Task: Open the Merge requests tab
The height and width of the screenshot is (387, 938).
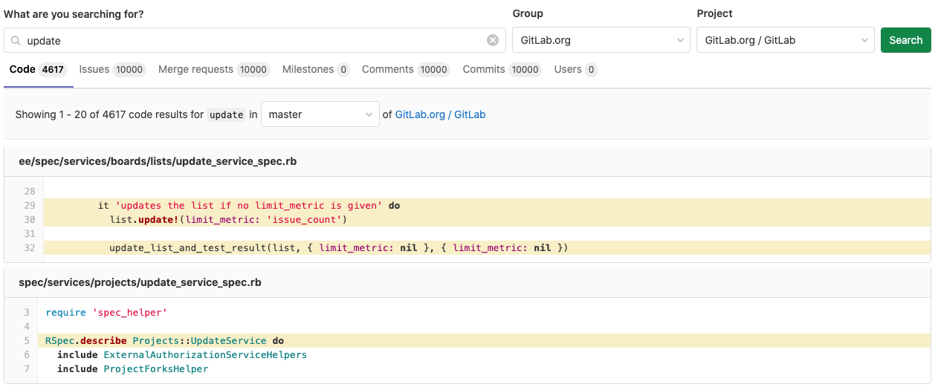Action: [213, 70]
